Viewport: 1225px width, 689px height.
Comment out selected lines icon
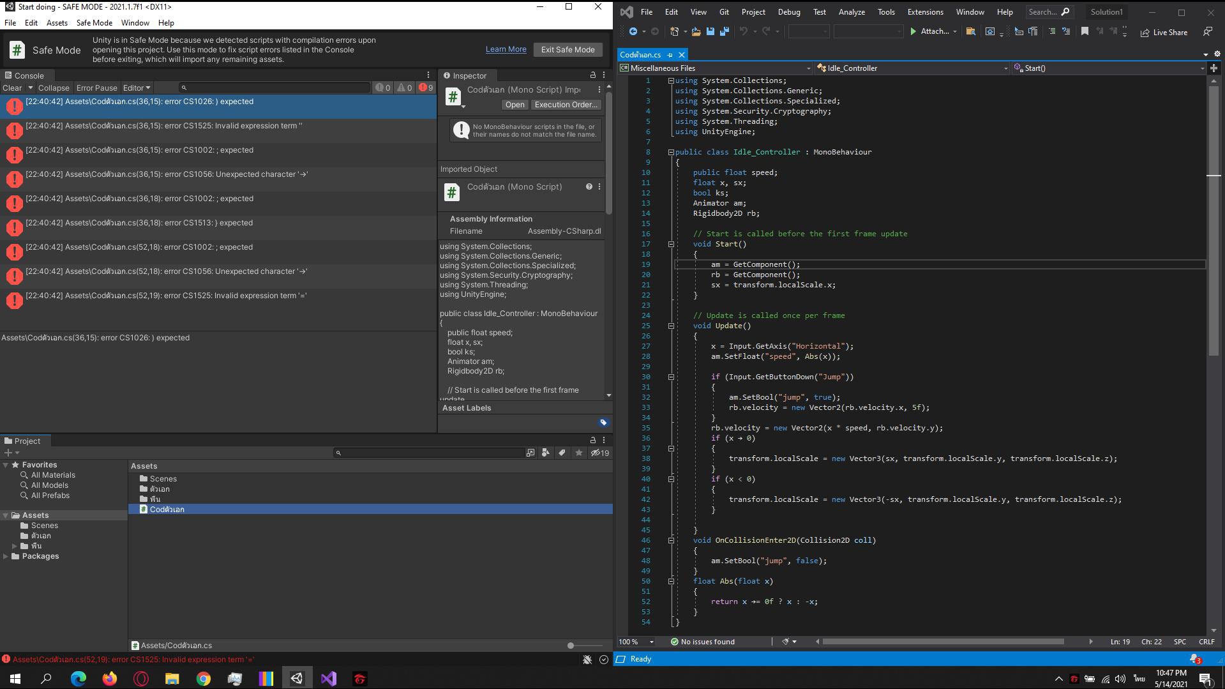tap(1051, 31)
